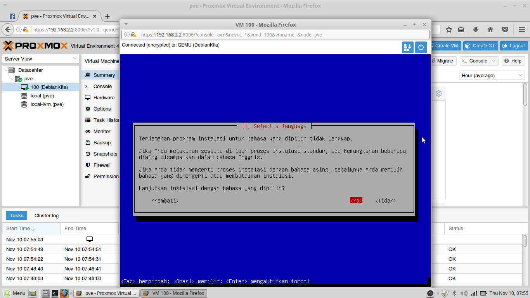Open the Pocket icon in Firefox toolbar
The height and width of the screenshot is (298, 530).
(505, 29)
